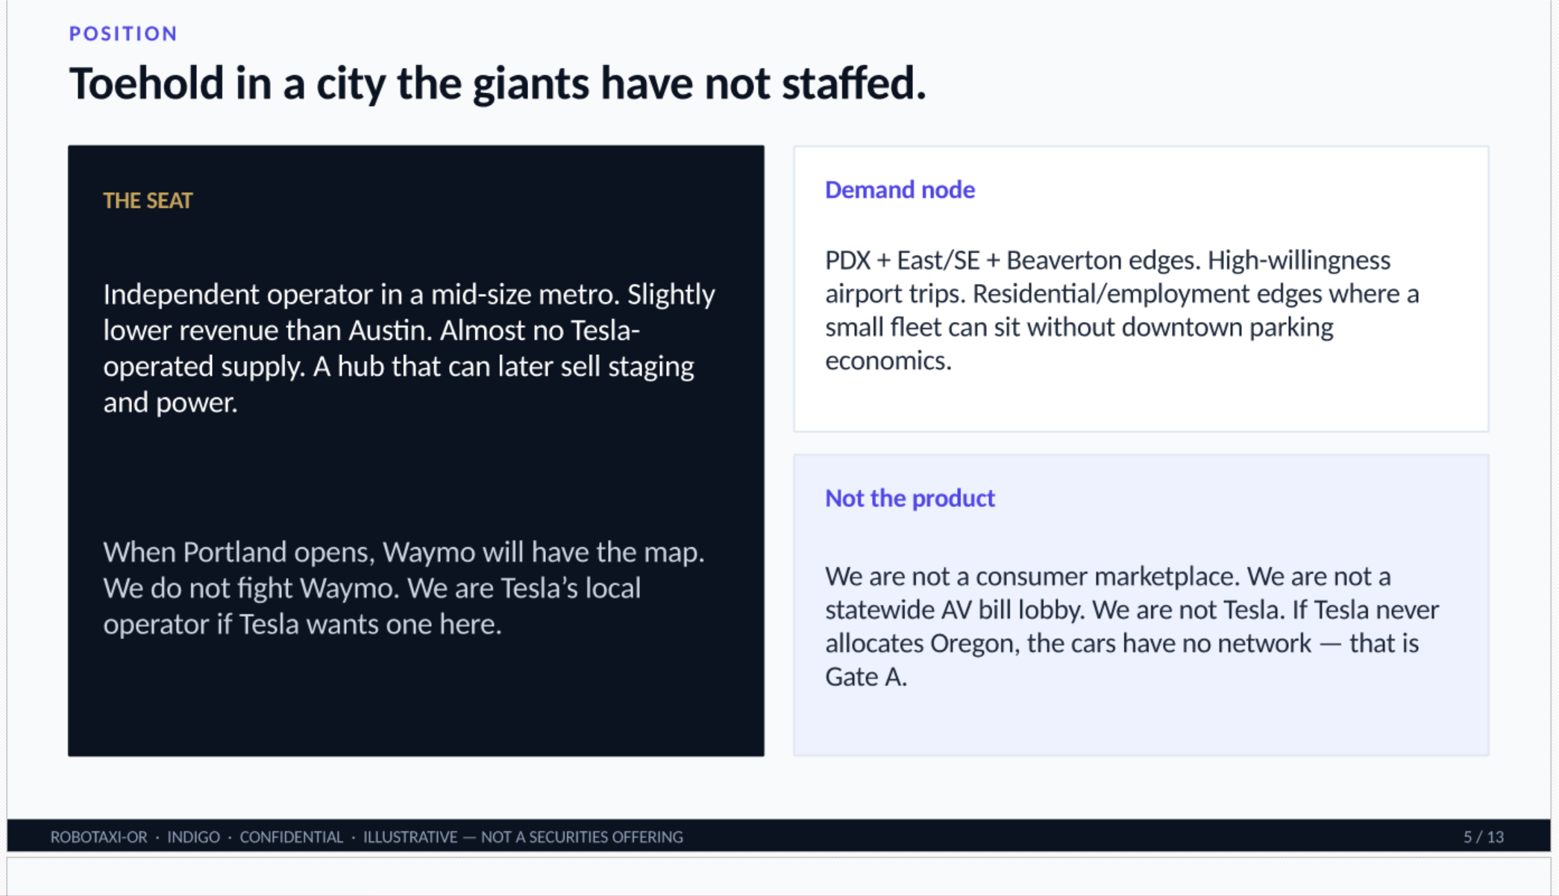
Task: Click the words and power in the dark panel
Action: (x=170, y=403)
